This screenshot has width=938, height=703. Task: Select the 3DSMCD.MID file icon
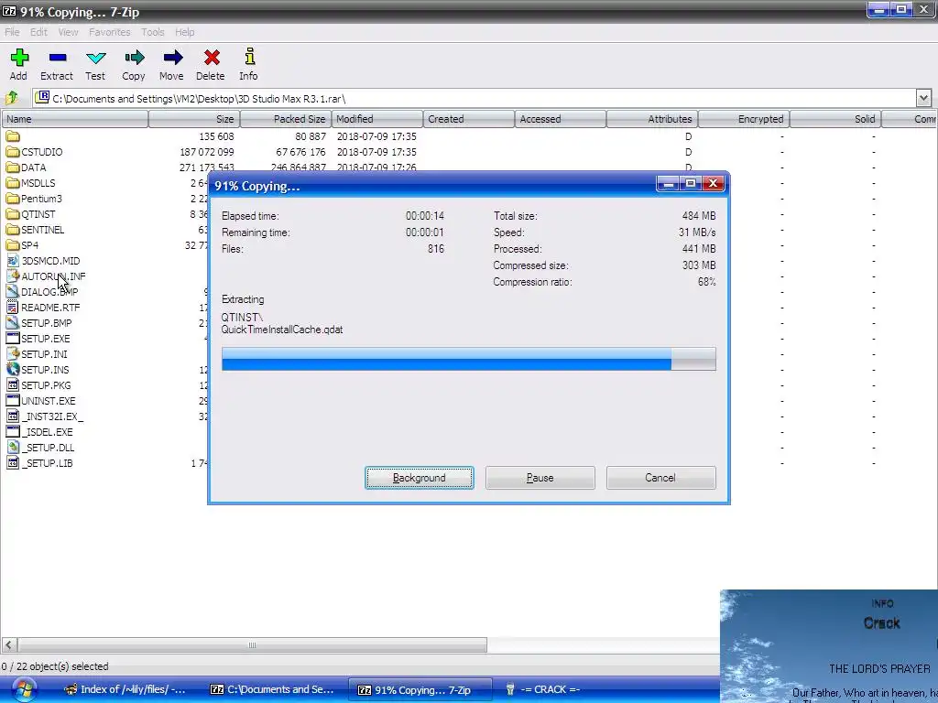13,261
